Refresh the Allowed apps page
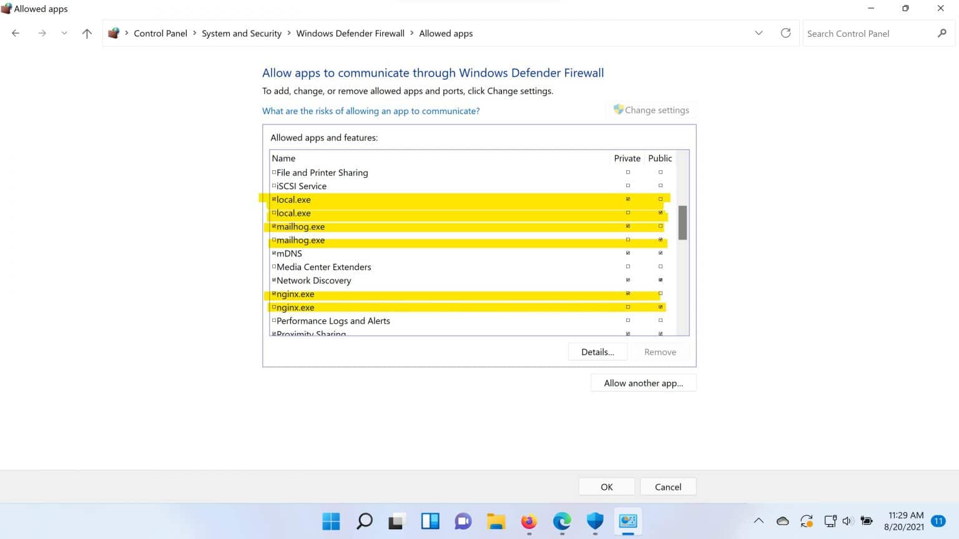 [x=785, y=33]
